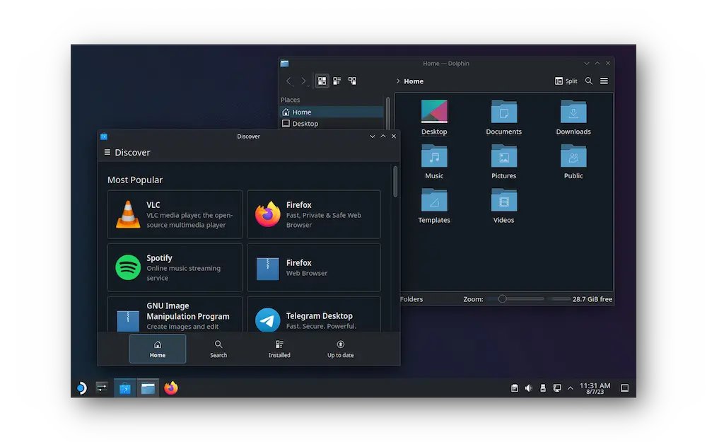Open the clipboard icon in the system tray

[x=515, y=388]
